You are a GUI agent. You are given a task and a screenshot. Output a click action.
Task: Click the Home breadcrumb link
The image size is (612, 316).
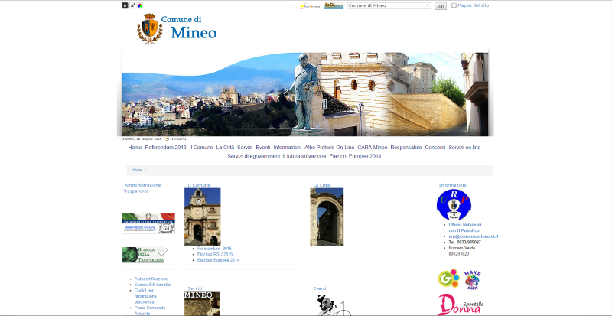coord(137,170)
